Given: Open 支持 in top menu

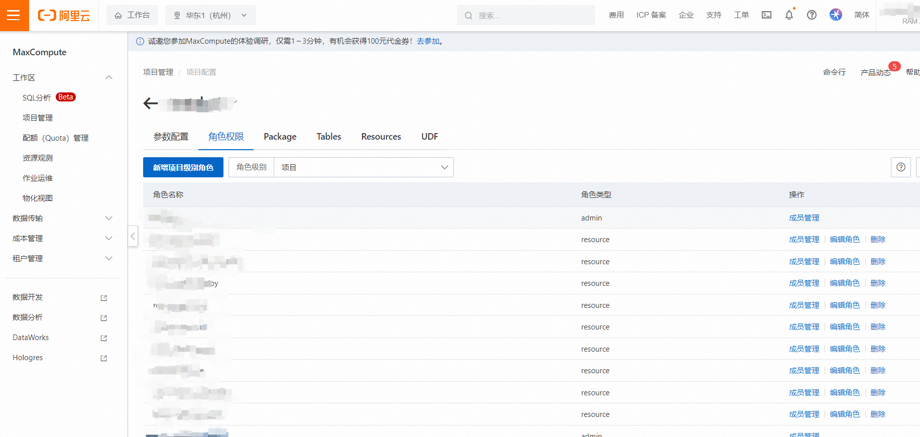Looking at the screenshot, I should pyautogui.click(x=714, y=15).
